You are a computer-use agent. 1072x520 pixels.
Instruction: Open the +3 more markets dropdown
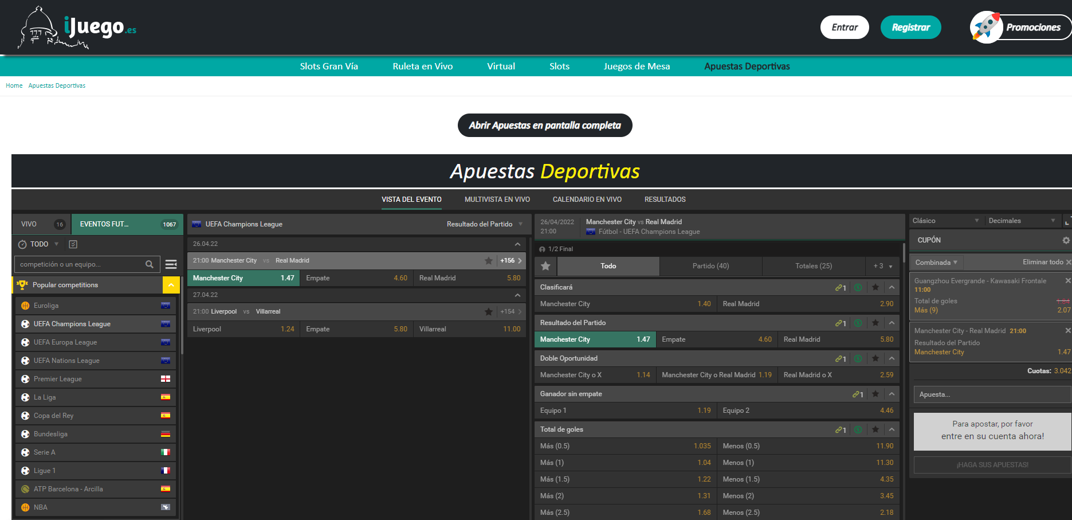[882, 266]
